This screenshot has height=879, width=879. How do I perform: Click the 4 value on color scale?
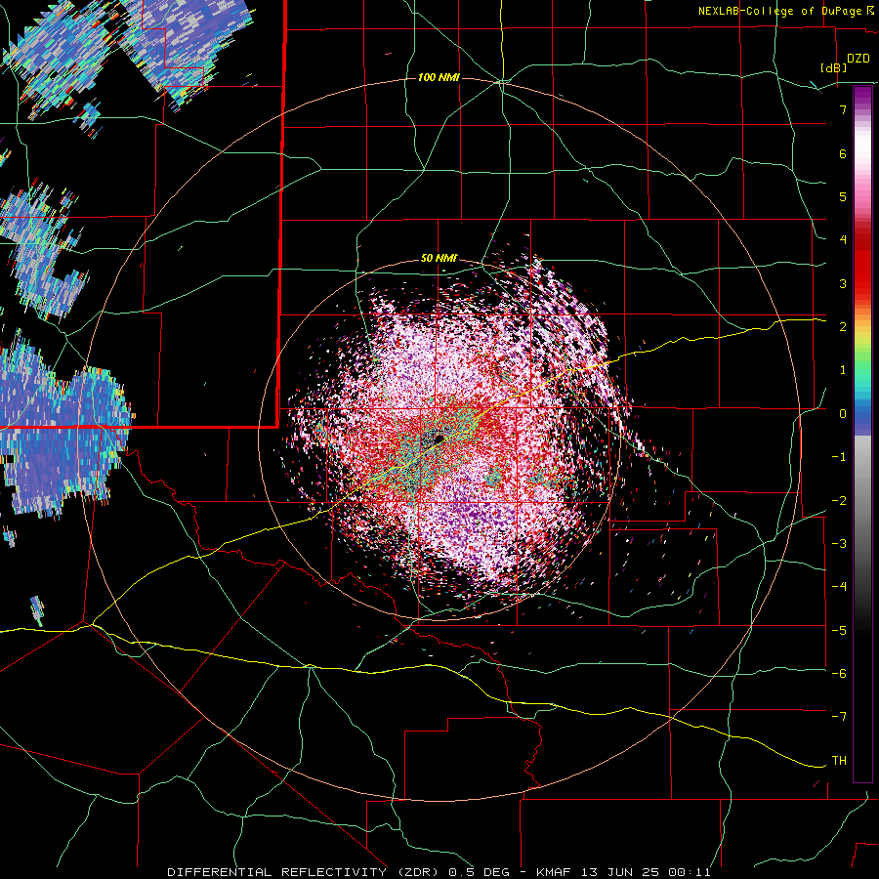point(843,240)
